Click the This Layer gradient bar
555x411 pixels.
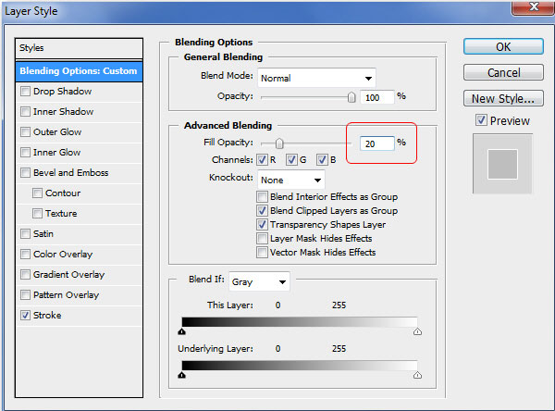[300, 322]
